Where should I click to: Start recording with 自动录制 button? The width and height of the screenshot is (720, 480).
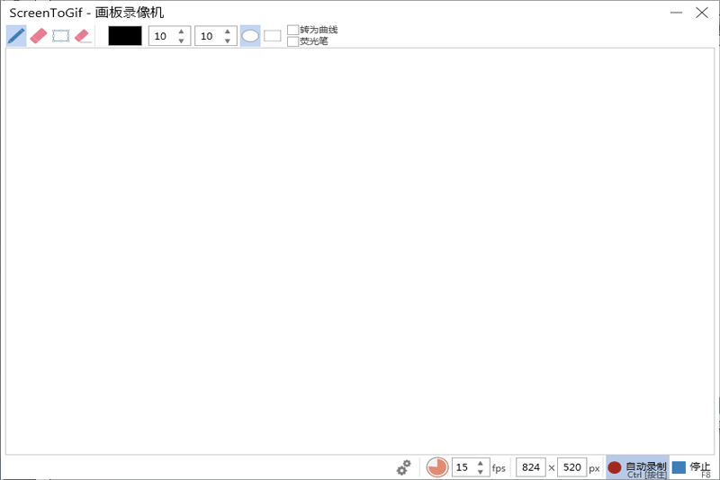(x=637, y=467)
